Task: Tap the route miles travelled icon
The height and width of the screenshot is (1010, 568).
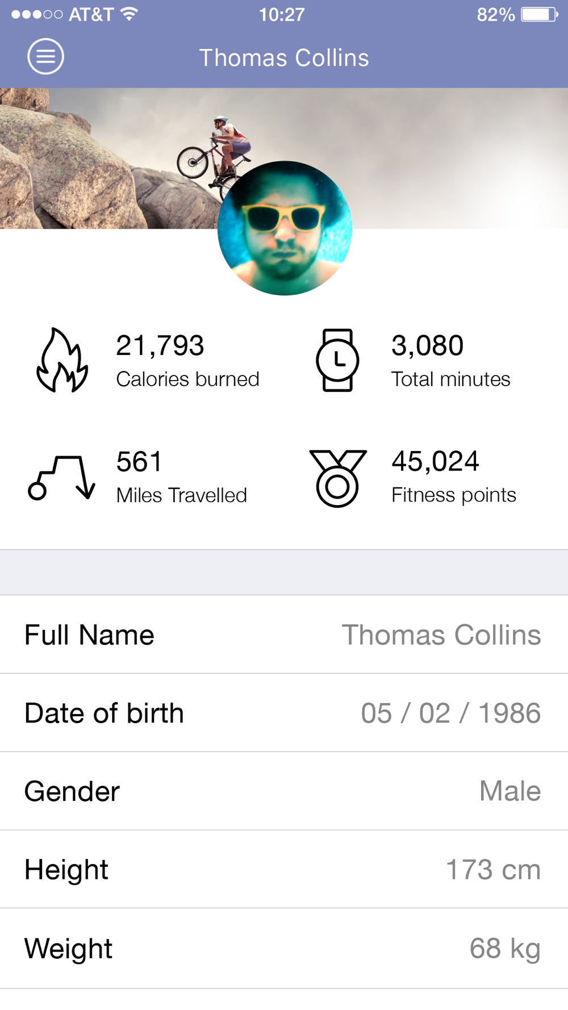Action: pyautogui.click(x=61, y=478)
